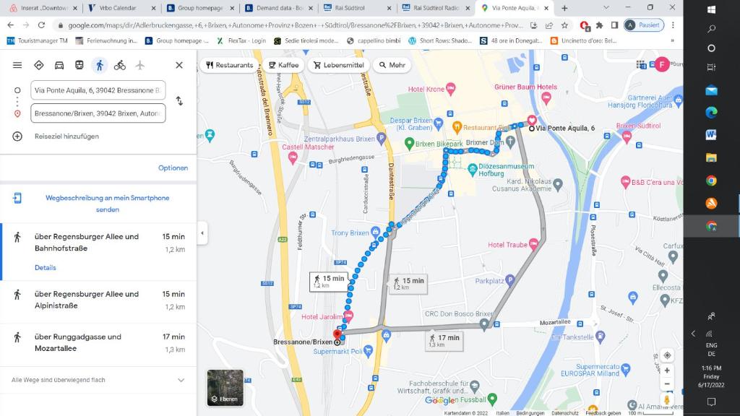Expand the 'Alle Wege sind überwiegend flach' section
Screen dimensions: 740x416
click(181, 380)
